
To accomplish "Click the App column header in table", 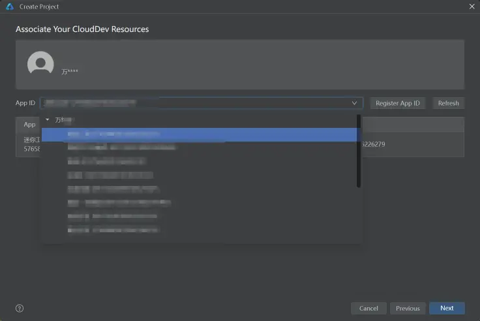I will coord(29,124).
